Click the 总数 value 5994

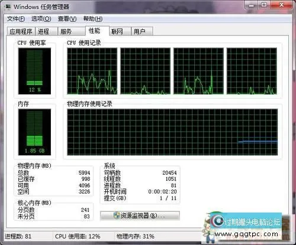pyautogui.click(x=84, y=173)
